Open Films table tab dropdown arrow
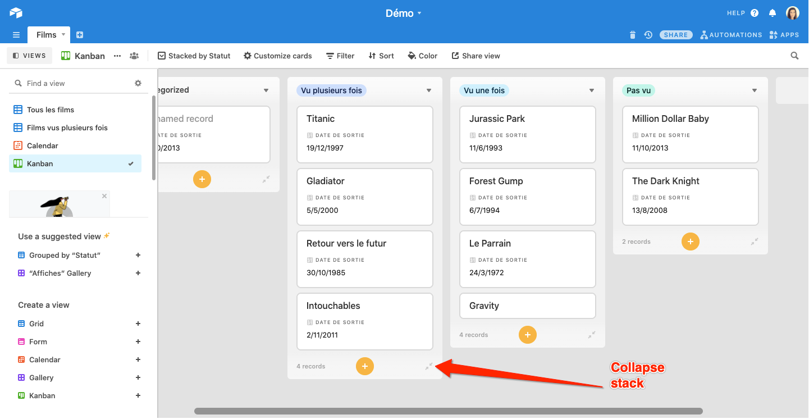809x419 pixels. [63, 35]
